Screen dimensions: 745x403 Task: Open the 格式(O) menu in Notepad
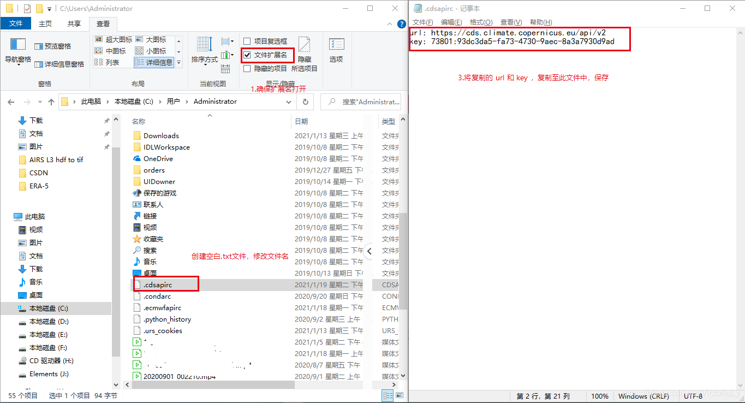coord(480,22)
